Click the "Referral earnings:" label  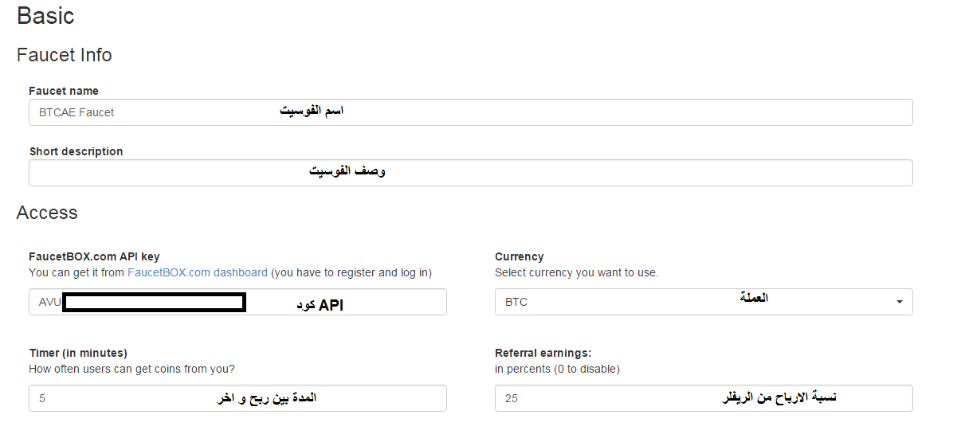(x=543, y=353)
